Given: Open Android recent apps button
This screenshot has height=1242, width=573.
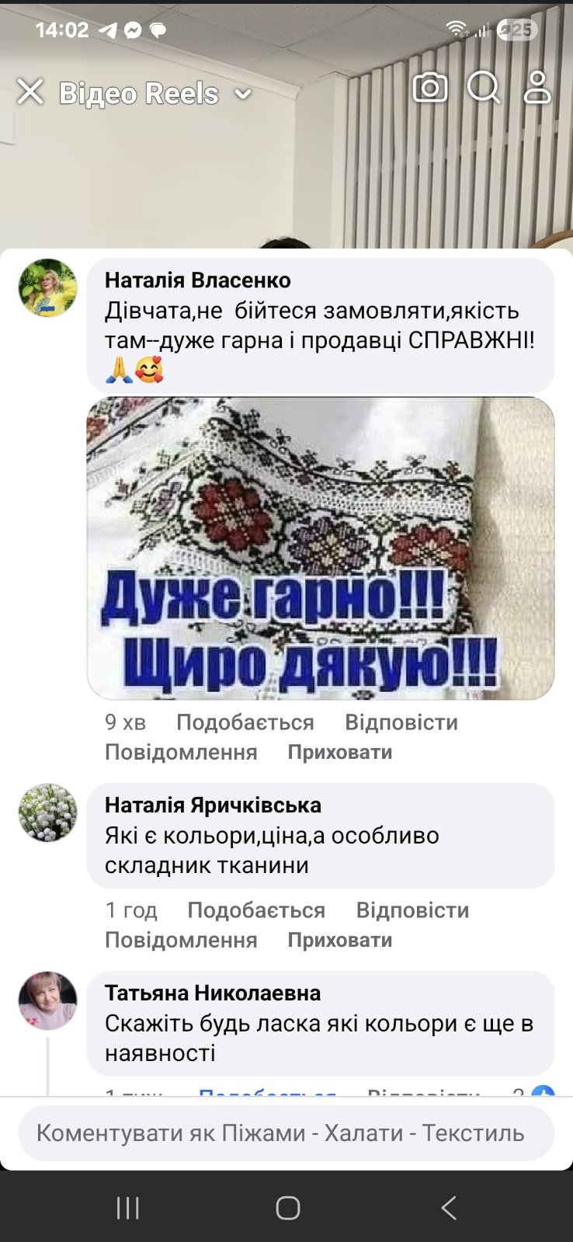Looking at the screenshot, I should coord(127,1208).
